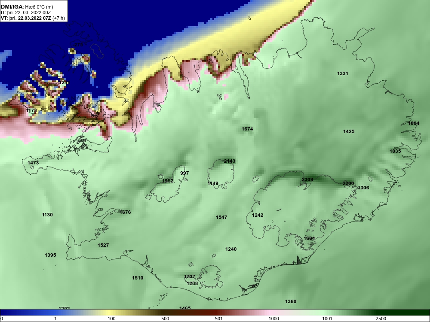Click the legend label 501
Screen dimensions: 430x322
[x=218, y=319]
